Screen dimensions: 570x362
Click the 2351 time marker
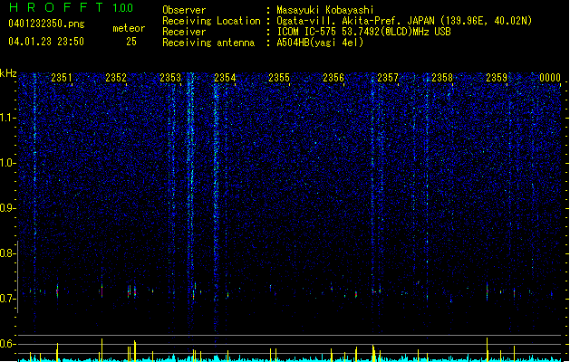(x=61, y=78)
